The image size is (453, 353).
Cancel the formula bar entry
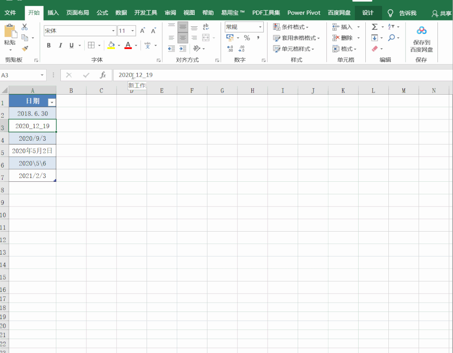(69, 75)
